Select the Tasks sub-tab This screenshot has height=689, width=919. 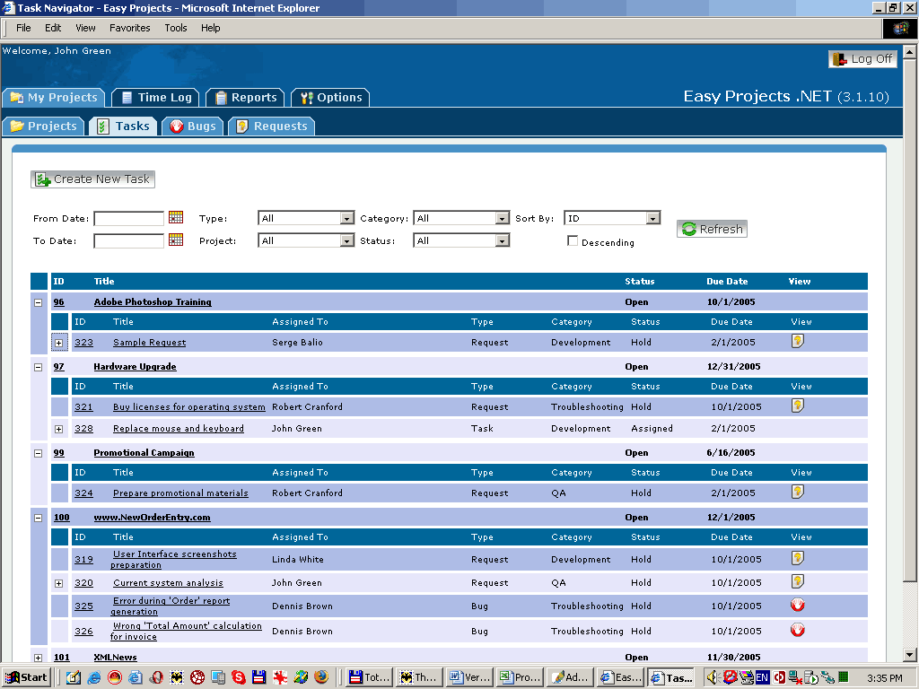(124, 126)
